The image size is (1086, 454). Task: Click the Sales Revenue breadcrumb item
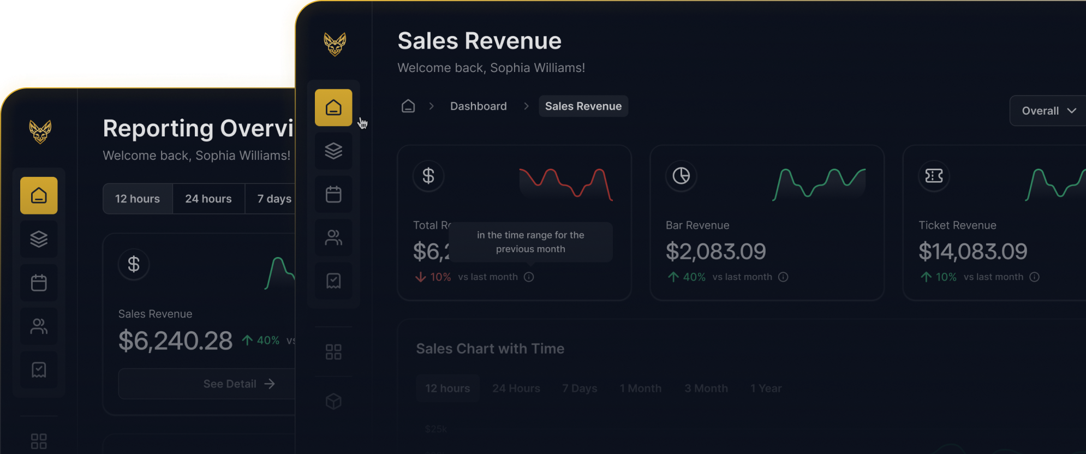[583, 106]
